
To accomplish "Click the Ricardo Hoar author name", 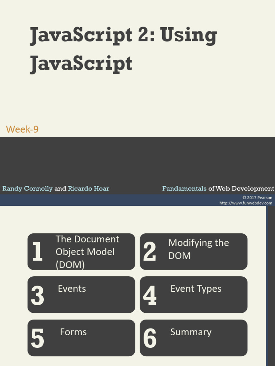I will (x=88, y=188).
